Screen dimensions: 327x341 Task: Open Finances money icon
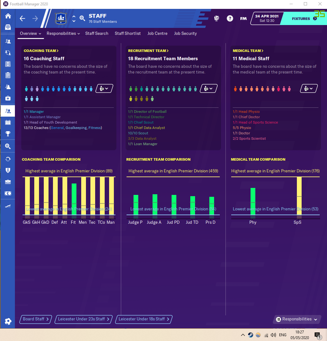pyautogui.click(x=8, y=193)
